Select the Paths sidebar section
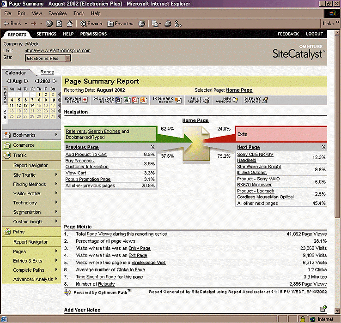 [31, 232]
